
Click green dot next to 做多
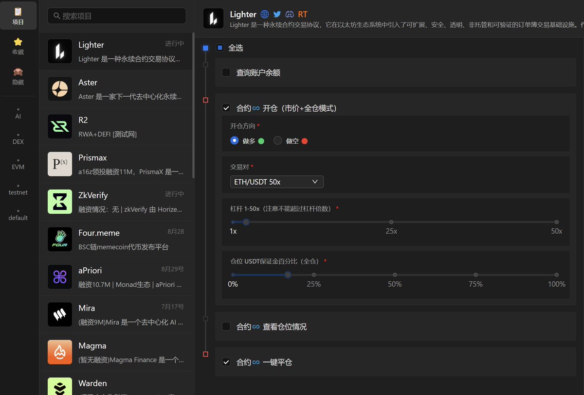261,141
